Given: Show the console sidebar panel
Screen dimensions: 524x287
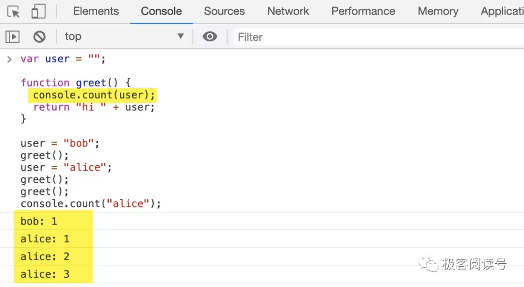Looking at the screenshot, I should tap(13, 36).
